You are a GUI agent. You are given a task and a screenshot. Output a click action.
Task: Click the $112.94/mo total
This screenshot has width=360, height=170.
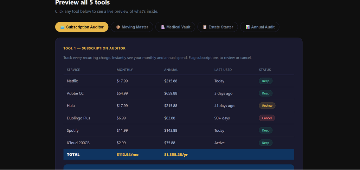click(x=128, y=155)
